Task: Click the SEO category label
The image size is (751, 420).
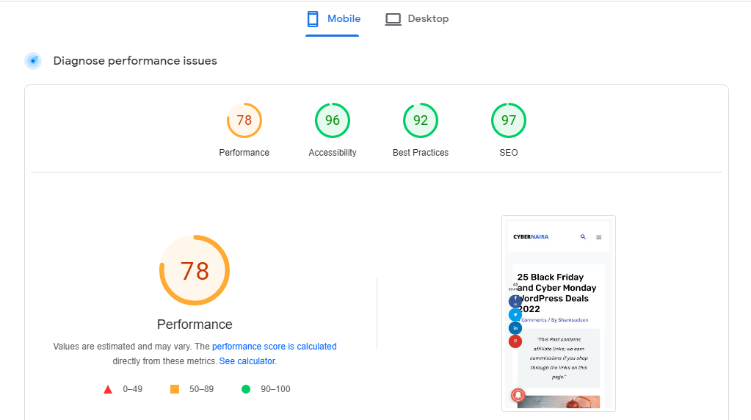Action: click(x=509, y=152)
